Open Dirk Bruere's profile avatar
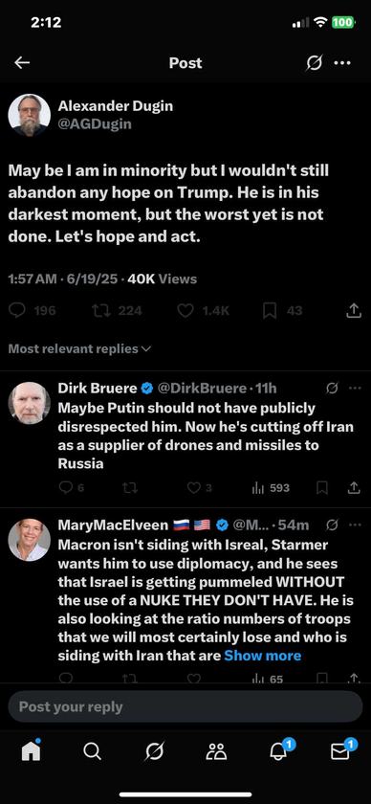371x804 pixels. 30,403
